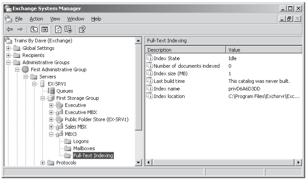307x180 pixels.
Task: Open the View menu
Action: 55,19
